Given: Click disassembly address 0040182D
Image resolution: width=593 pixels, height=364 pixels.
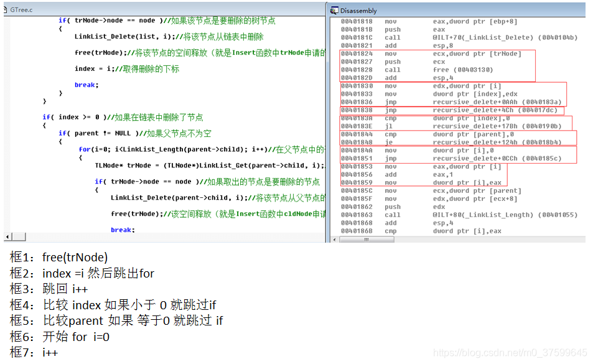Looking at the screenshot, I should click(x=357, y=78).
